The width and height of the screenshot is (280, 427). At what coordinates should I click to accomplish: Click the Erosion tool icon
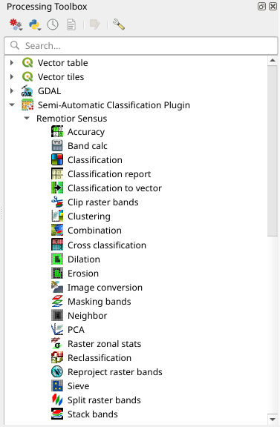(x=57, y=273)
